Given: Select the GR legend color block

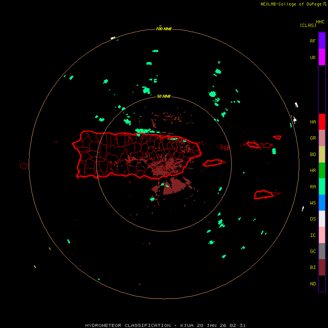Looking at the screenshot, I should point(322,138).
